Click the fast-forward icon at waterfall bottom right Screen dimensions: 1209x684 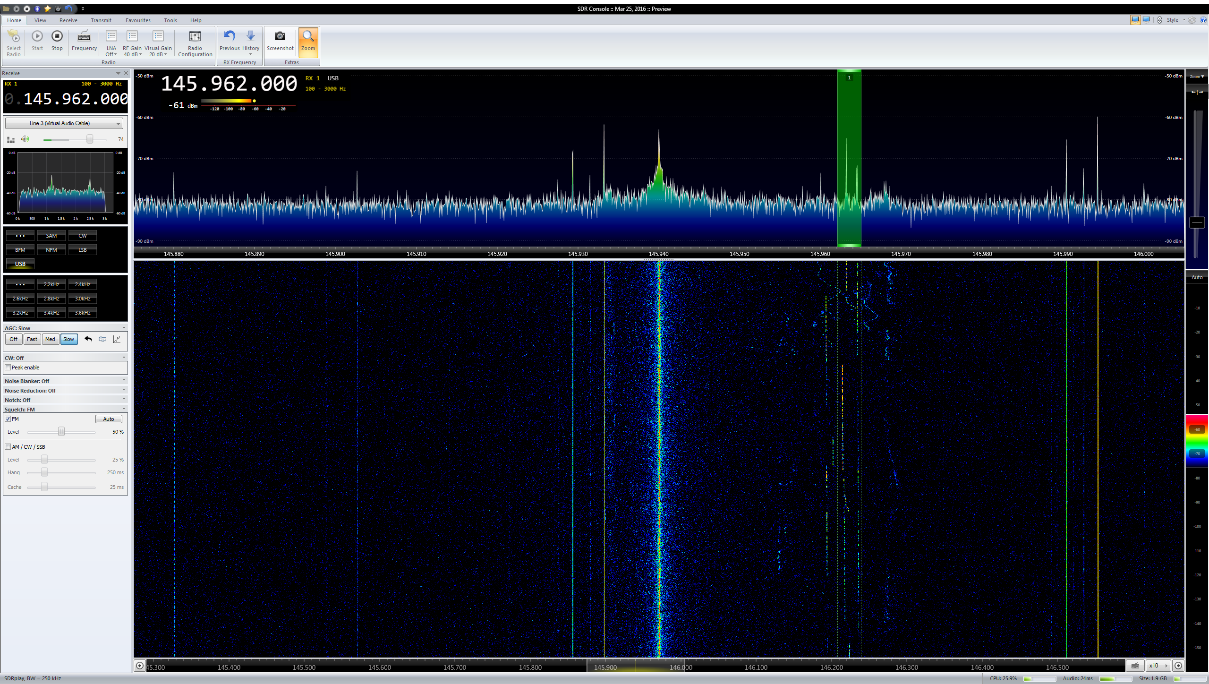pyautogui.click(x=1179, y=665)
